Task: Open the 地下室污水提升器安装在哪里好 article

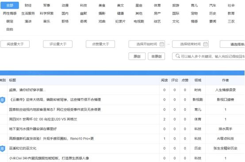Action: 33,129
